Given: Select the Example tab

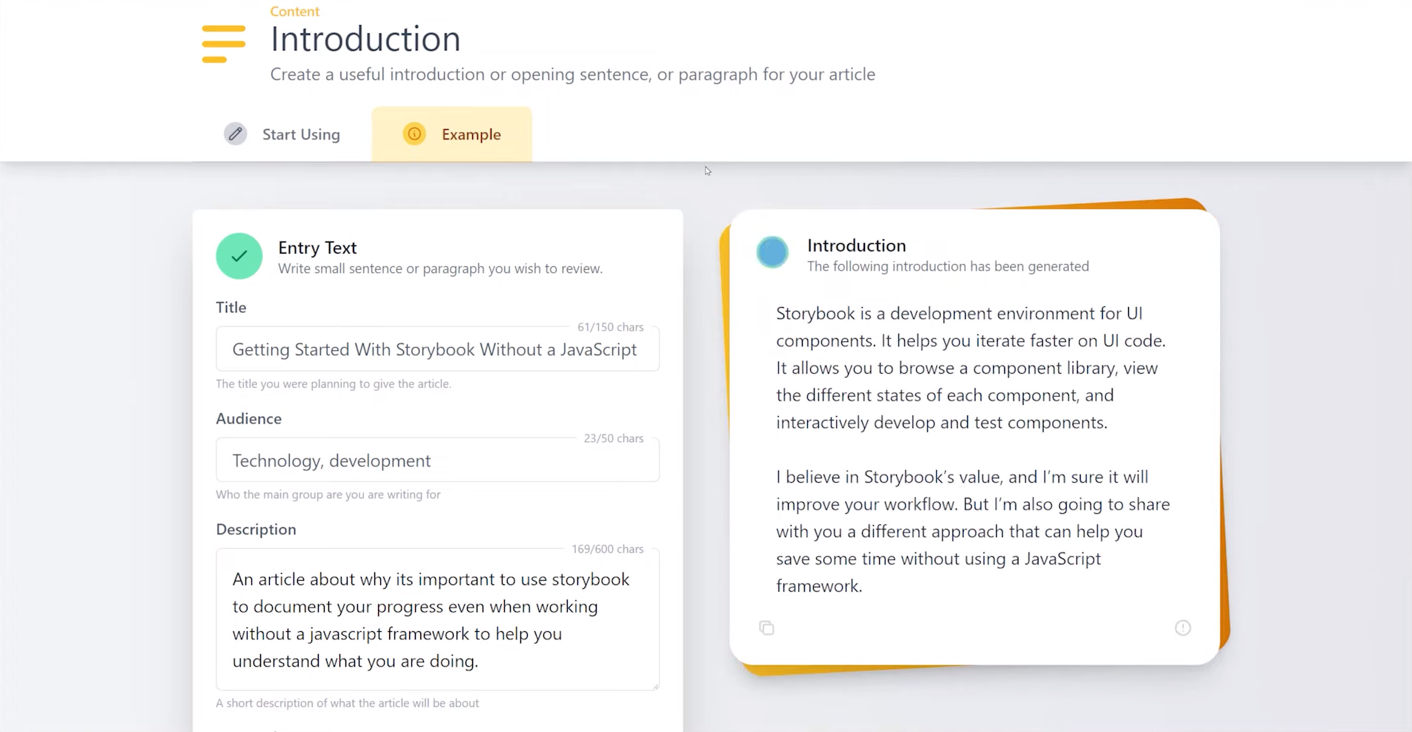Looking at the screenshot, I should point(471,134).
